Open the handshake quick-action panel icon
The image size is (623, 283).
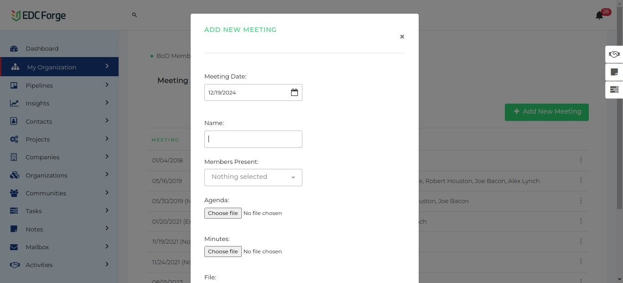(614, 54)
